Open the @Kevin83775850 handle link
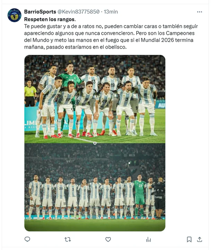The height and width of the screenshot is (250, 217). tap(78, 12)
